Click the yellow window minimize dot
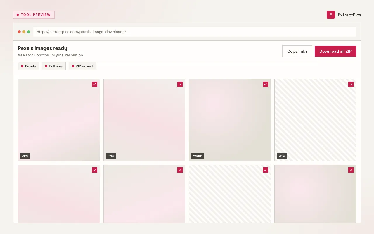The width and height of the screenshot is (374, 234). pyautogui.click(x=24, y=32)
